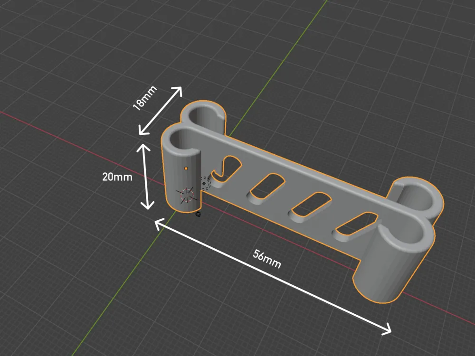This screenshot has height=356, width=475.
Task: Click the orange object origin dot
Action: [186, 169]
